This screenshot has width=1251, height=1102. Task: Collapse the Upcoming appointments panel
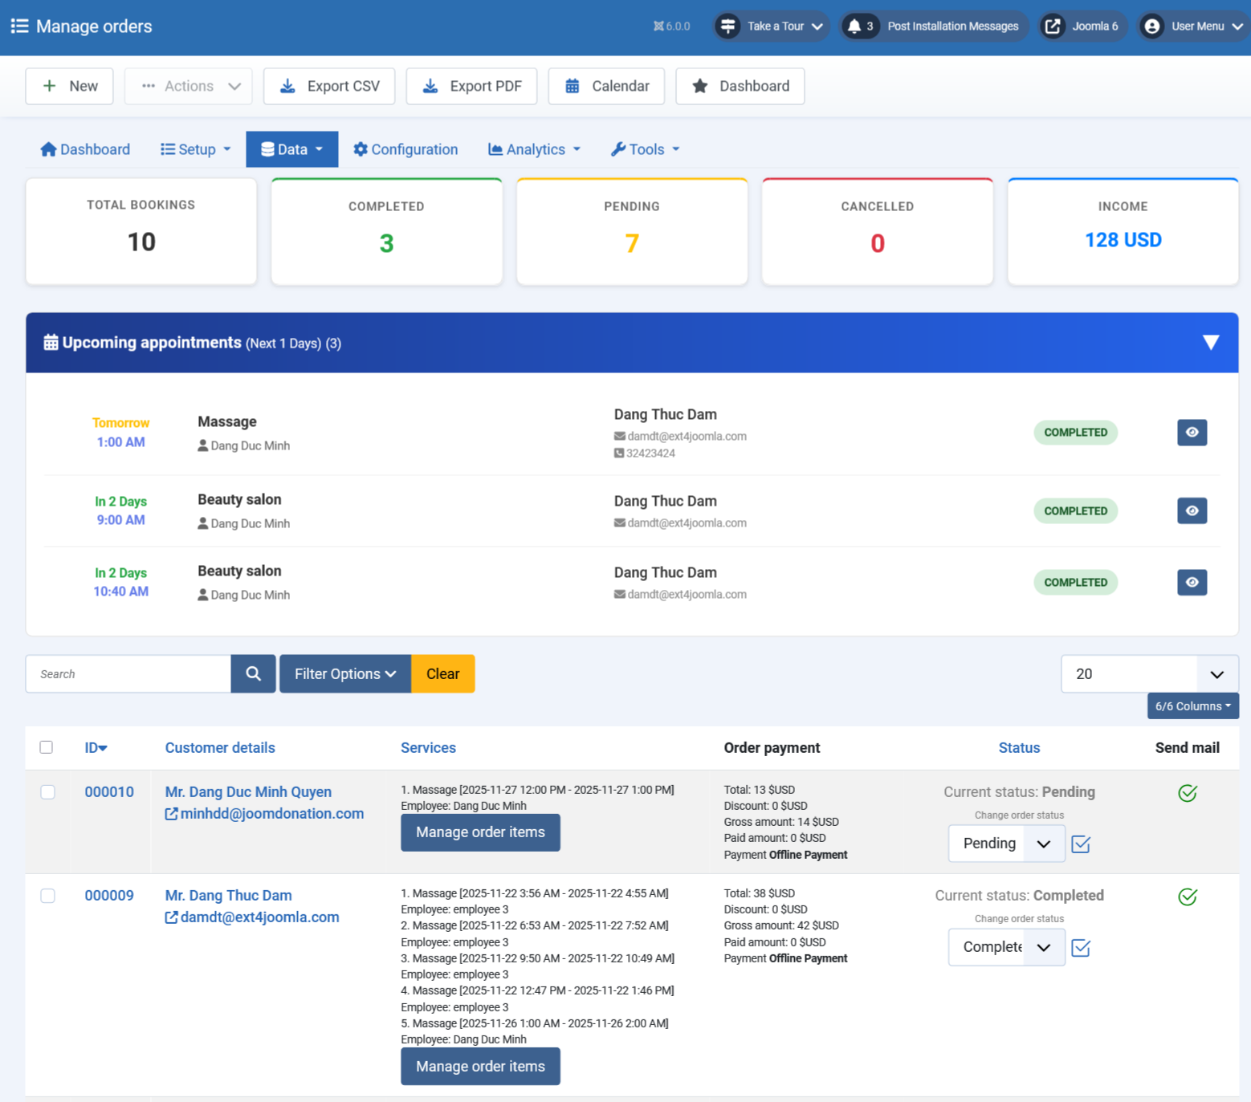click(1212, 343)
